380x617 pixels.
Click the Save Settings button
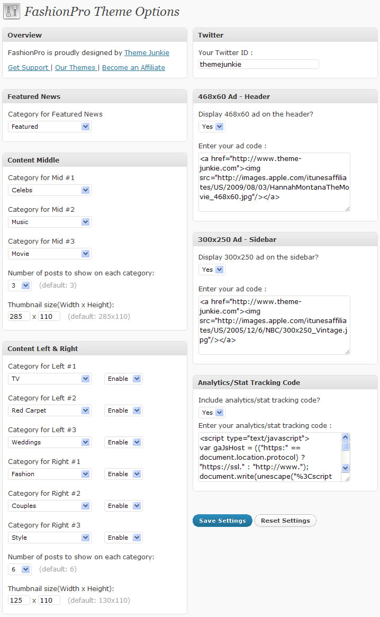click(222, 521)
